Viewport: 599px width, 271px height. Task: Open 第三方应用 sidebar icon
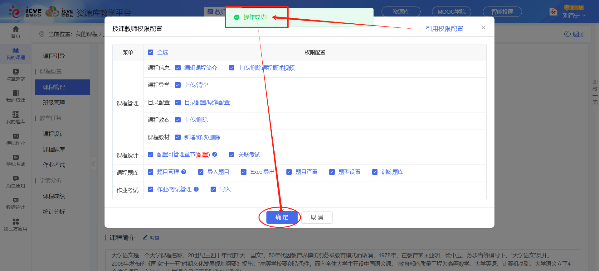[16, 221]
